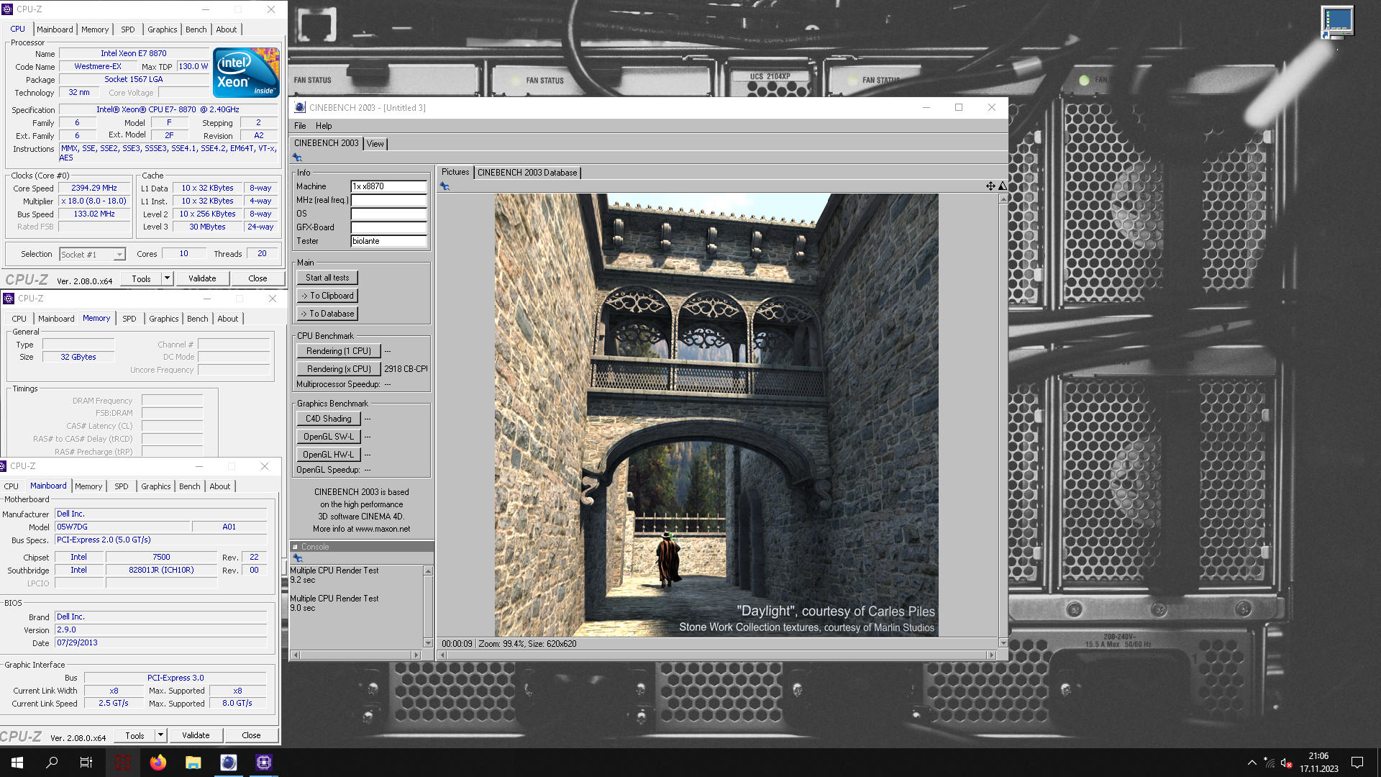Open the Windows Start menu
Image resolution: width=1381 pixels, height=777 pixels.
coord(17,763)
